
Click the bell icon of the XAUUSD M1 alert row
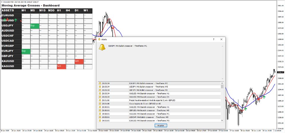[x=100, y=114]
